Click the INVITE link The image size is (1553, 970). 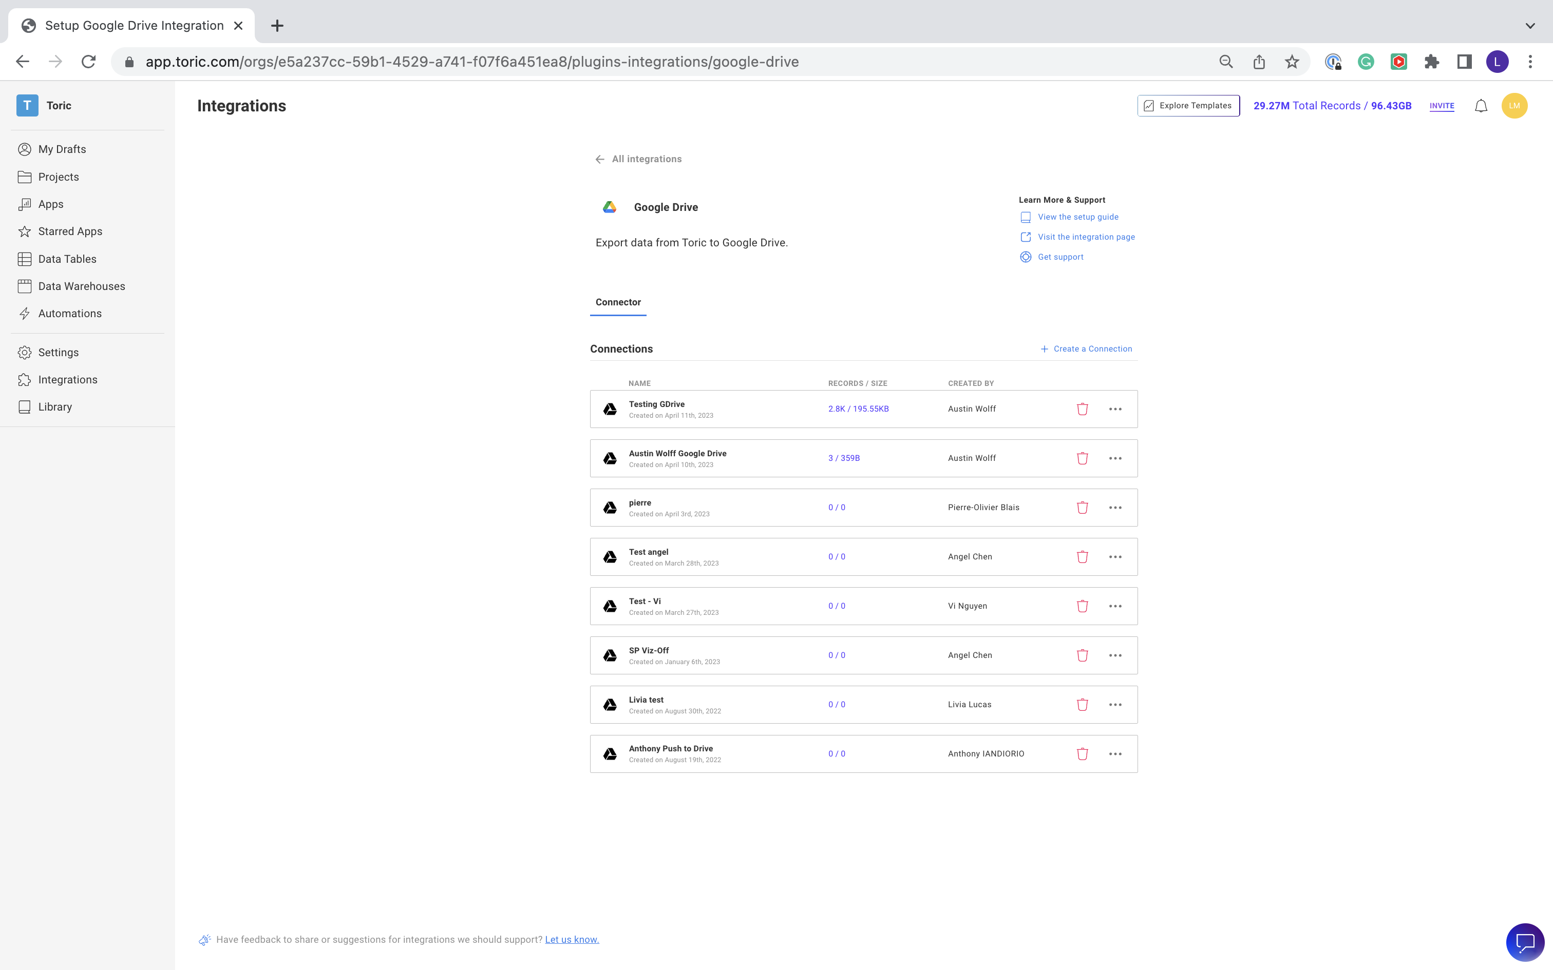1442,106
